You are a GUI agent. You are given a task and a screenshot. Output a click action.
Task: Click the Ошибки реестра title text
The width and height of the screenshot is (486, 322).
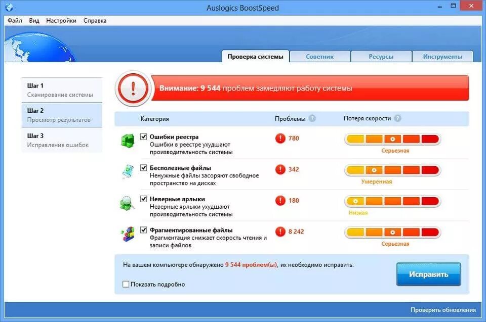[x=174, y=137]
